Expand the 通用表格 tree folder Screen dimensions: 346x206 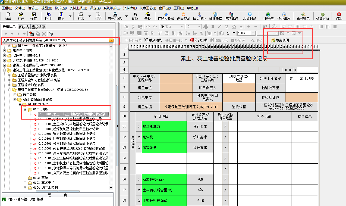(x=15, y=95)
